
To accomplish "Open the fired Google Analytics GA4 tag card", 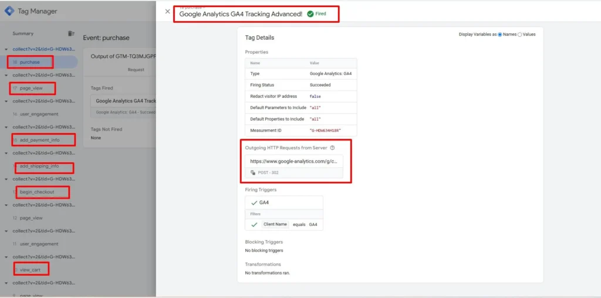I will [123, 107].
